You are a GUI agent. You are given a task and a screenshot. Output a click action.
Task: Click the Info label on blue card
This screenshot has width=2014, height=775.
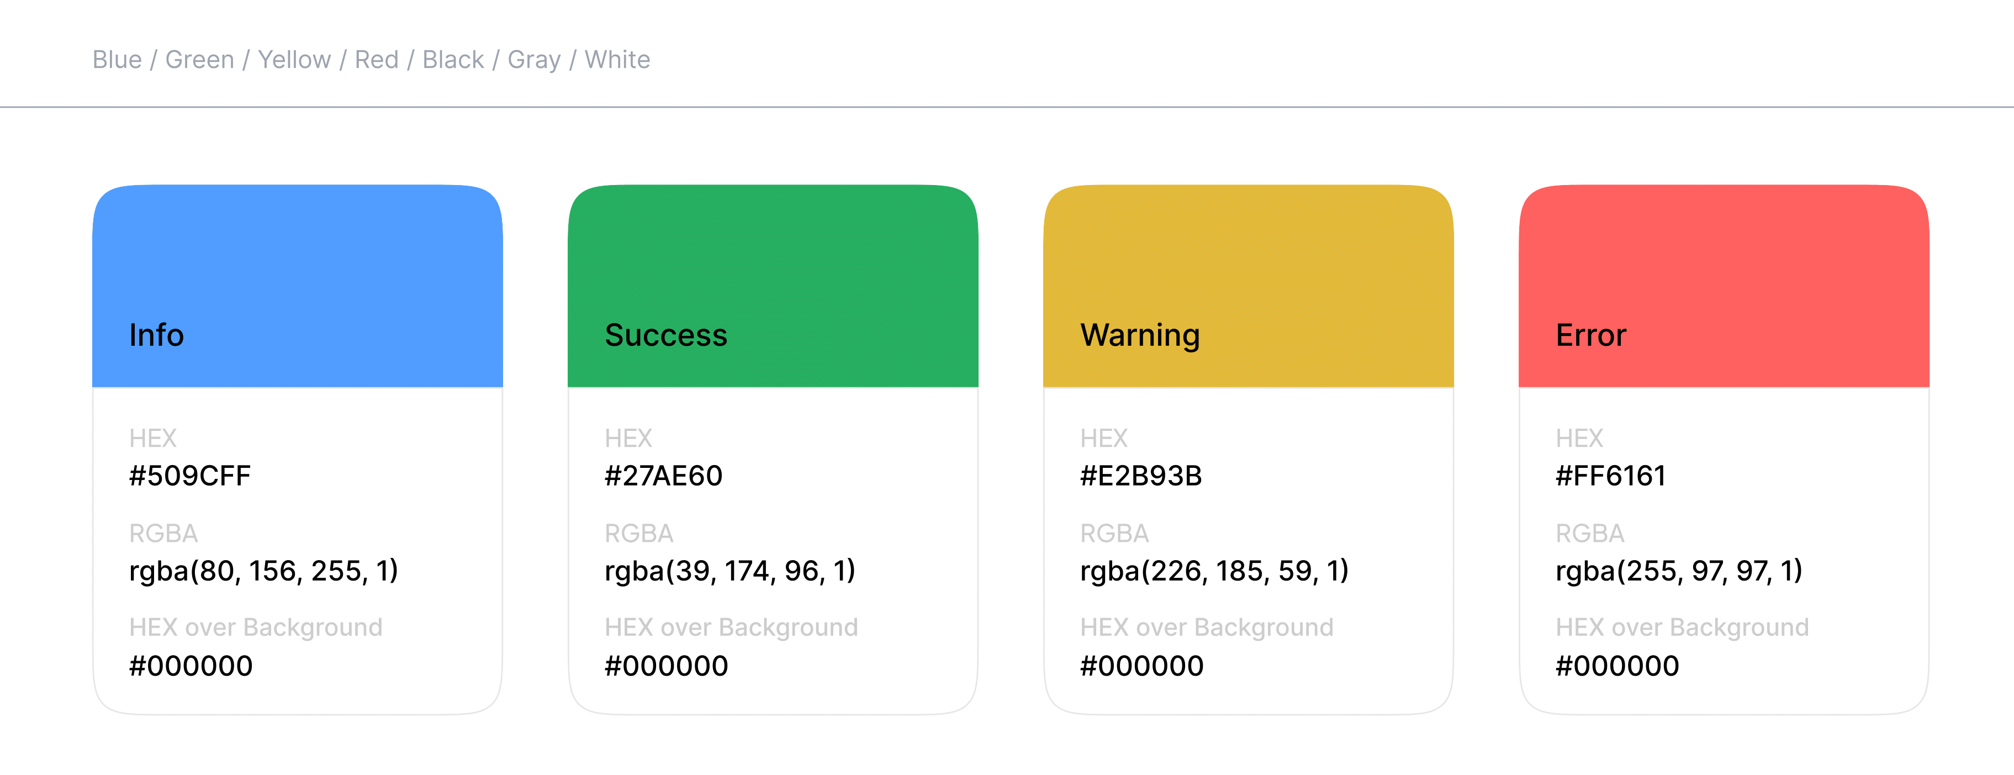point(156,335)
